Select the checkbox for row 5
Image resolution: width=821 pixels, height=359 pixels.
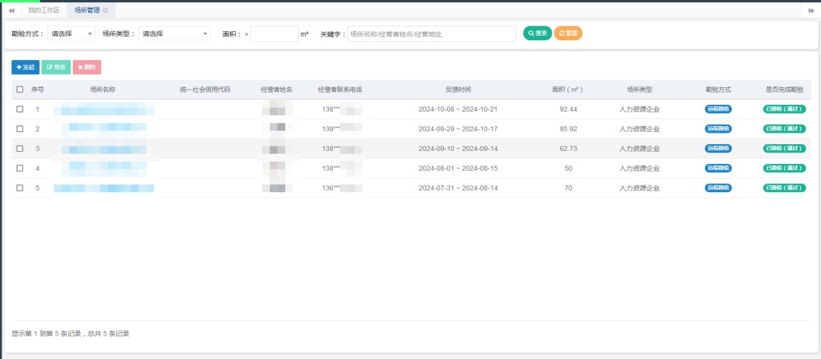[20, 188]
